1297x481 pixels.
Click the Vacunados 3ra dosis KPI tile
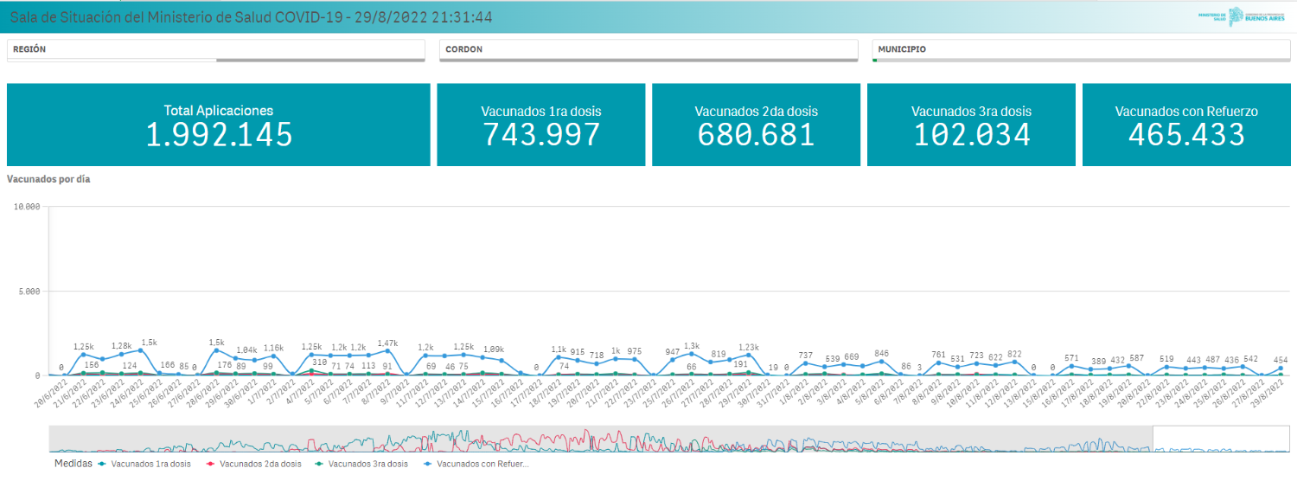pos(971,125)
